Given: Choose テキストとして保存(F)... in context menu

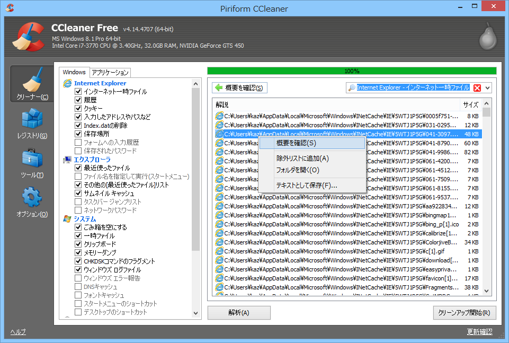Looking at the screenshot, I should pos(312,185).
